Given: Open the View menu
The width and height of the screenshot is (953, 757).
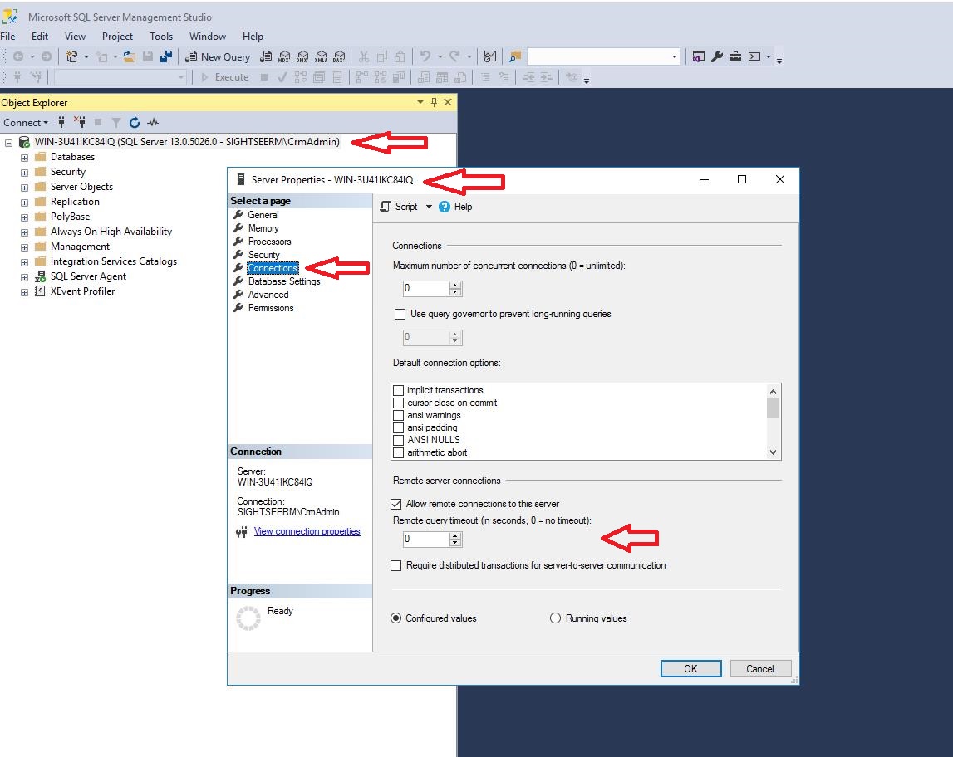Looking at the screenshot, I should tap(75, 37).
